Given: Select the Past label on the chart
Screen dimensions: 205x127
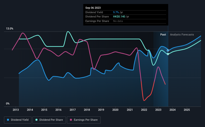Looking at the screenshot, I should click(x=163, y=34).
